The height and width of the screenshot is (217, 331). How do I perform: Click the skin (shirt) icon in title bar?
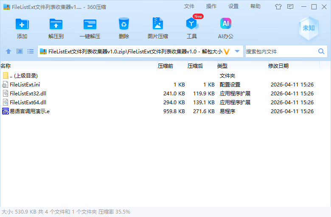pyautogui.click(x=278, y=7)
